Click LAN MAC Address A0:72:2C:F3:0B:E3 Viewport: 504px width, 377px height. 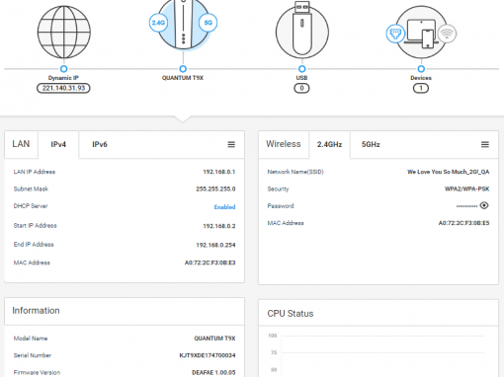[x=210, y=263]
